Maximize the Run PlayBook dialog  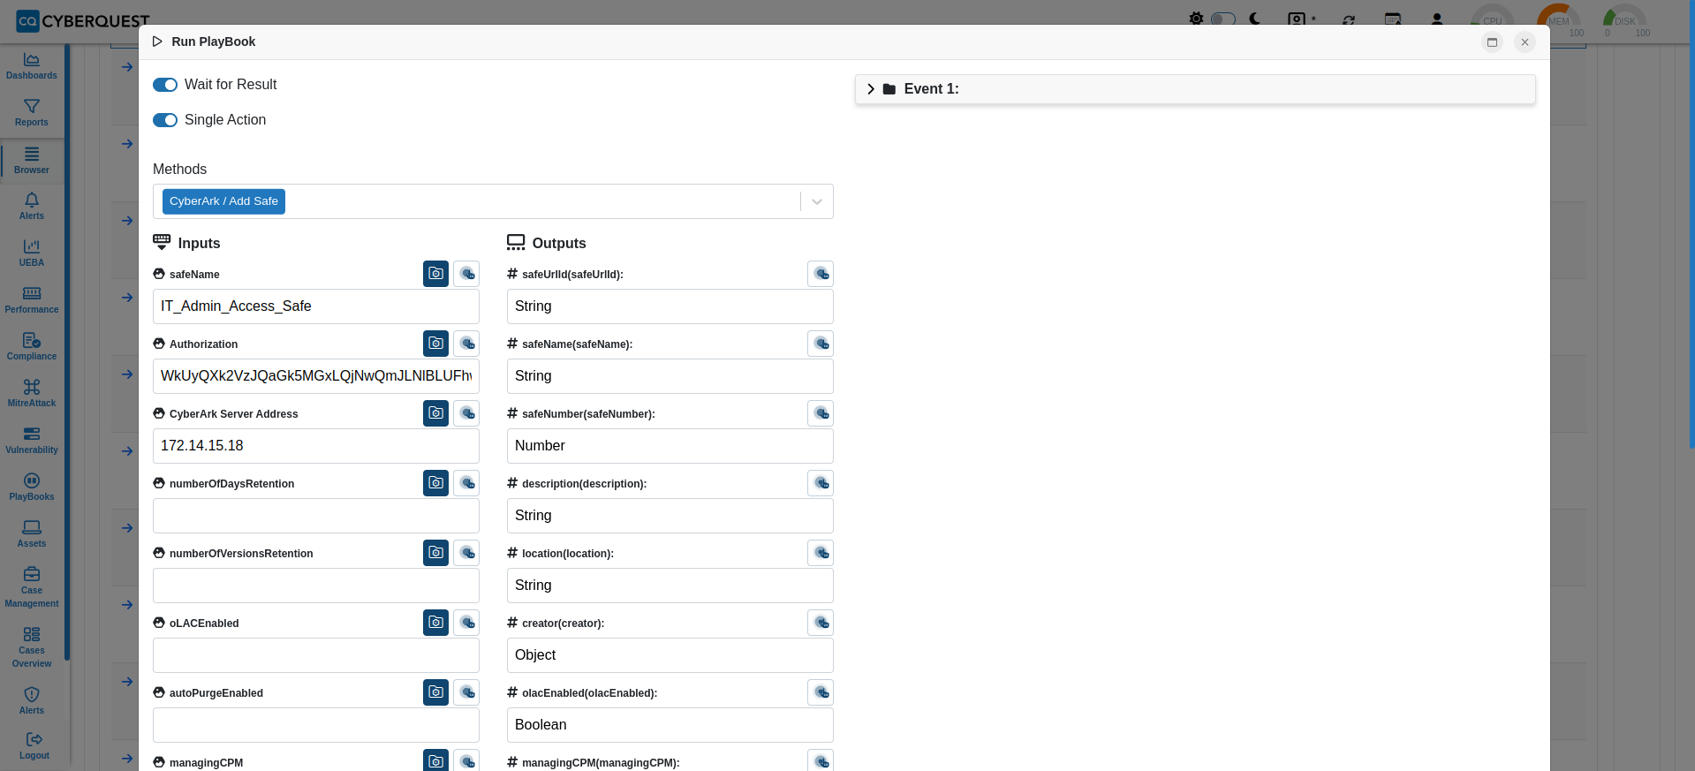1493,42
